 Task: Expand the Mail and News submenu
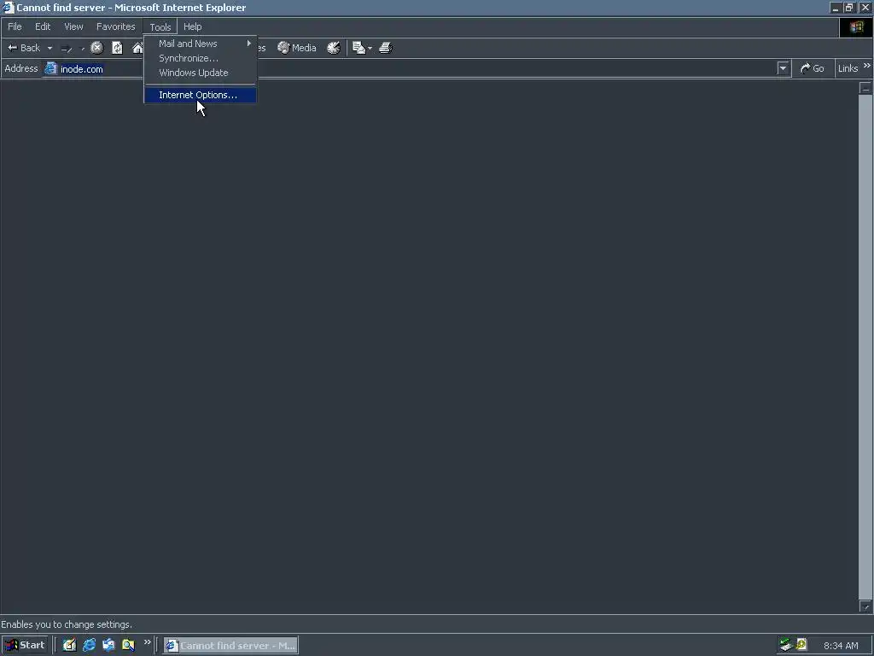tap(201, 44)
